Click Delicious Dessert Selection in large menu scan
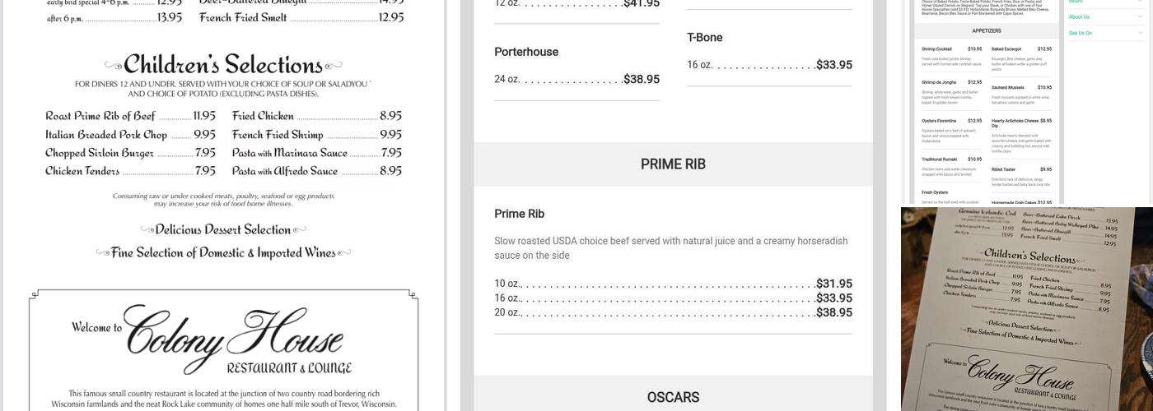The width and height of the screenshot is (1153, 411). pos(222,229)
